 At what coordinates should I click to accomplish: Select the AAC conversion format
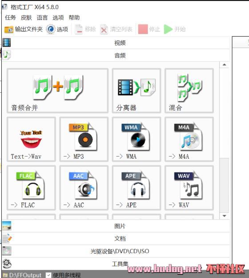point(84,188)
